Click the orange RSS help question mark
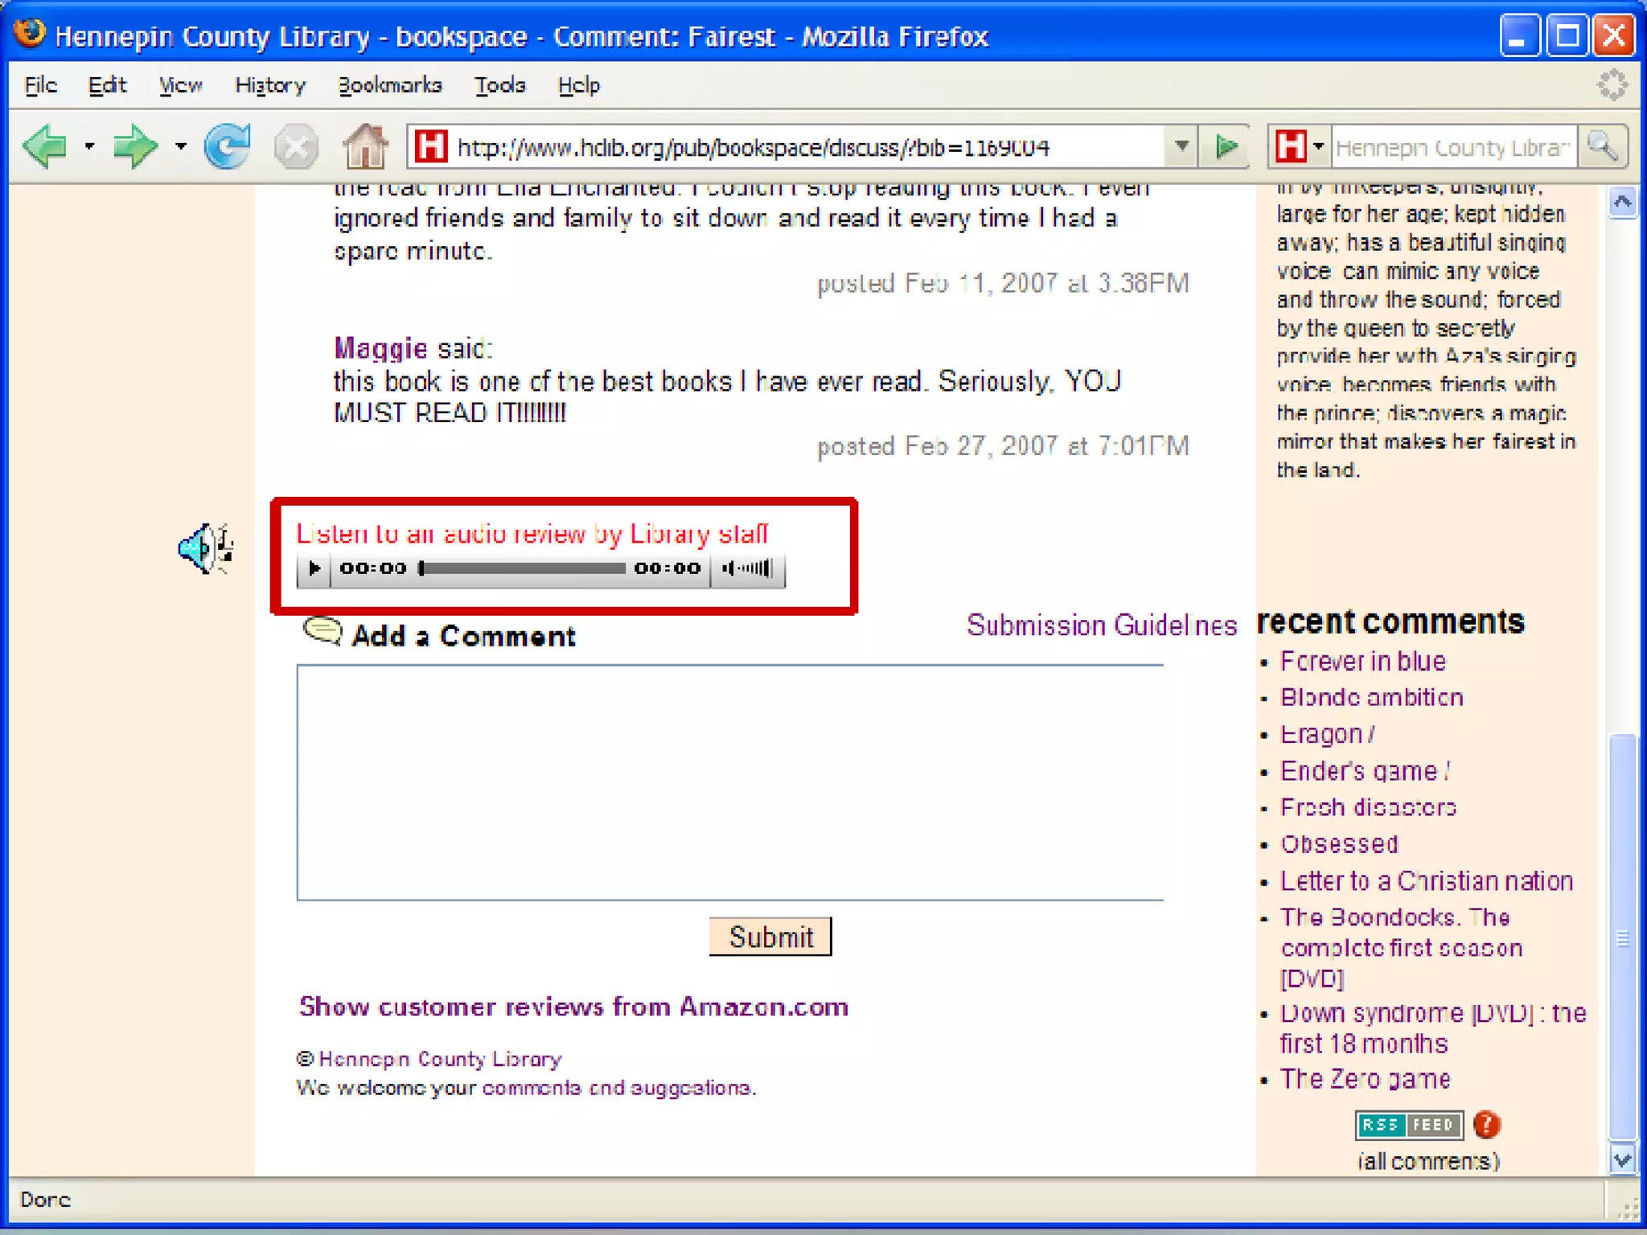Screen dimensions: 1647x1235 click(1487, 1124)
